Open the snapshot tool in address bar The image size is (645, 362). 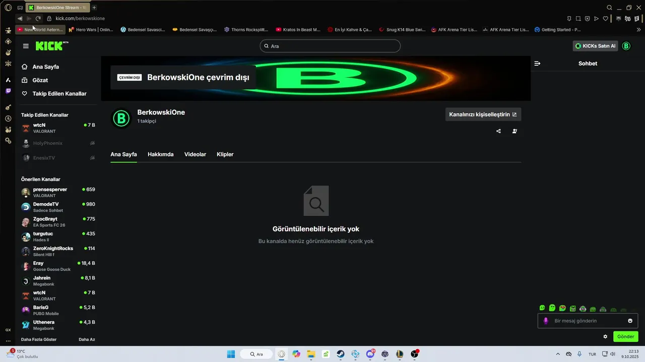pos(578,19)
